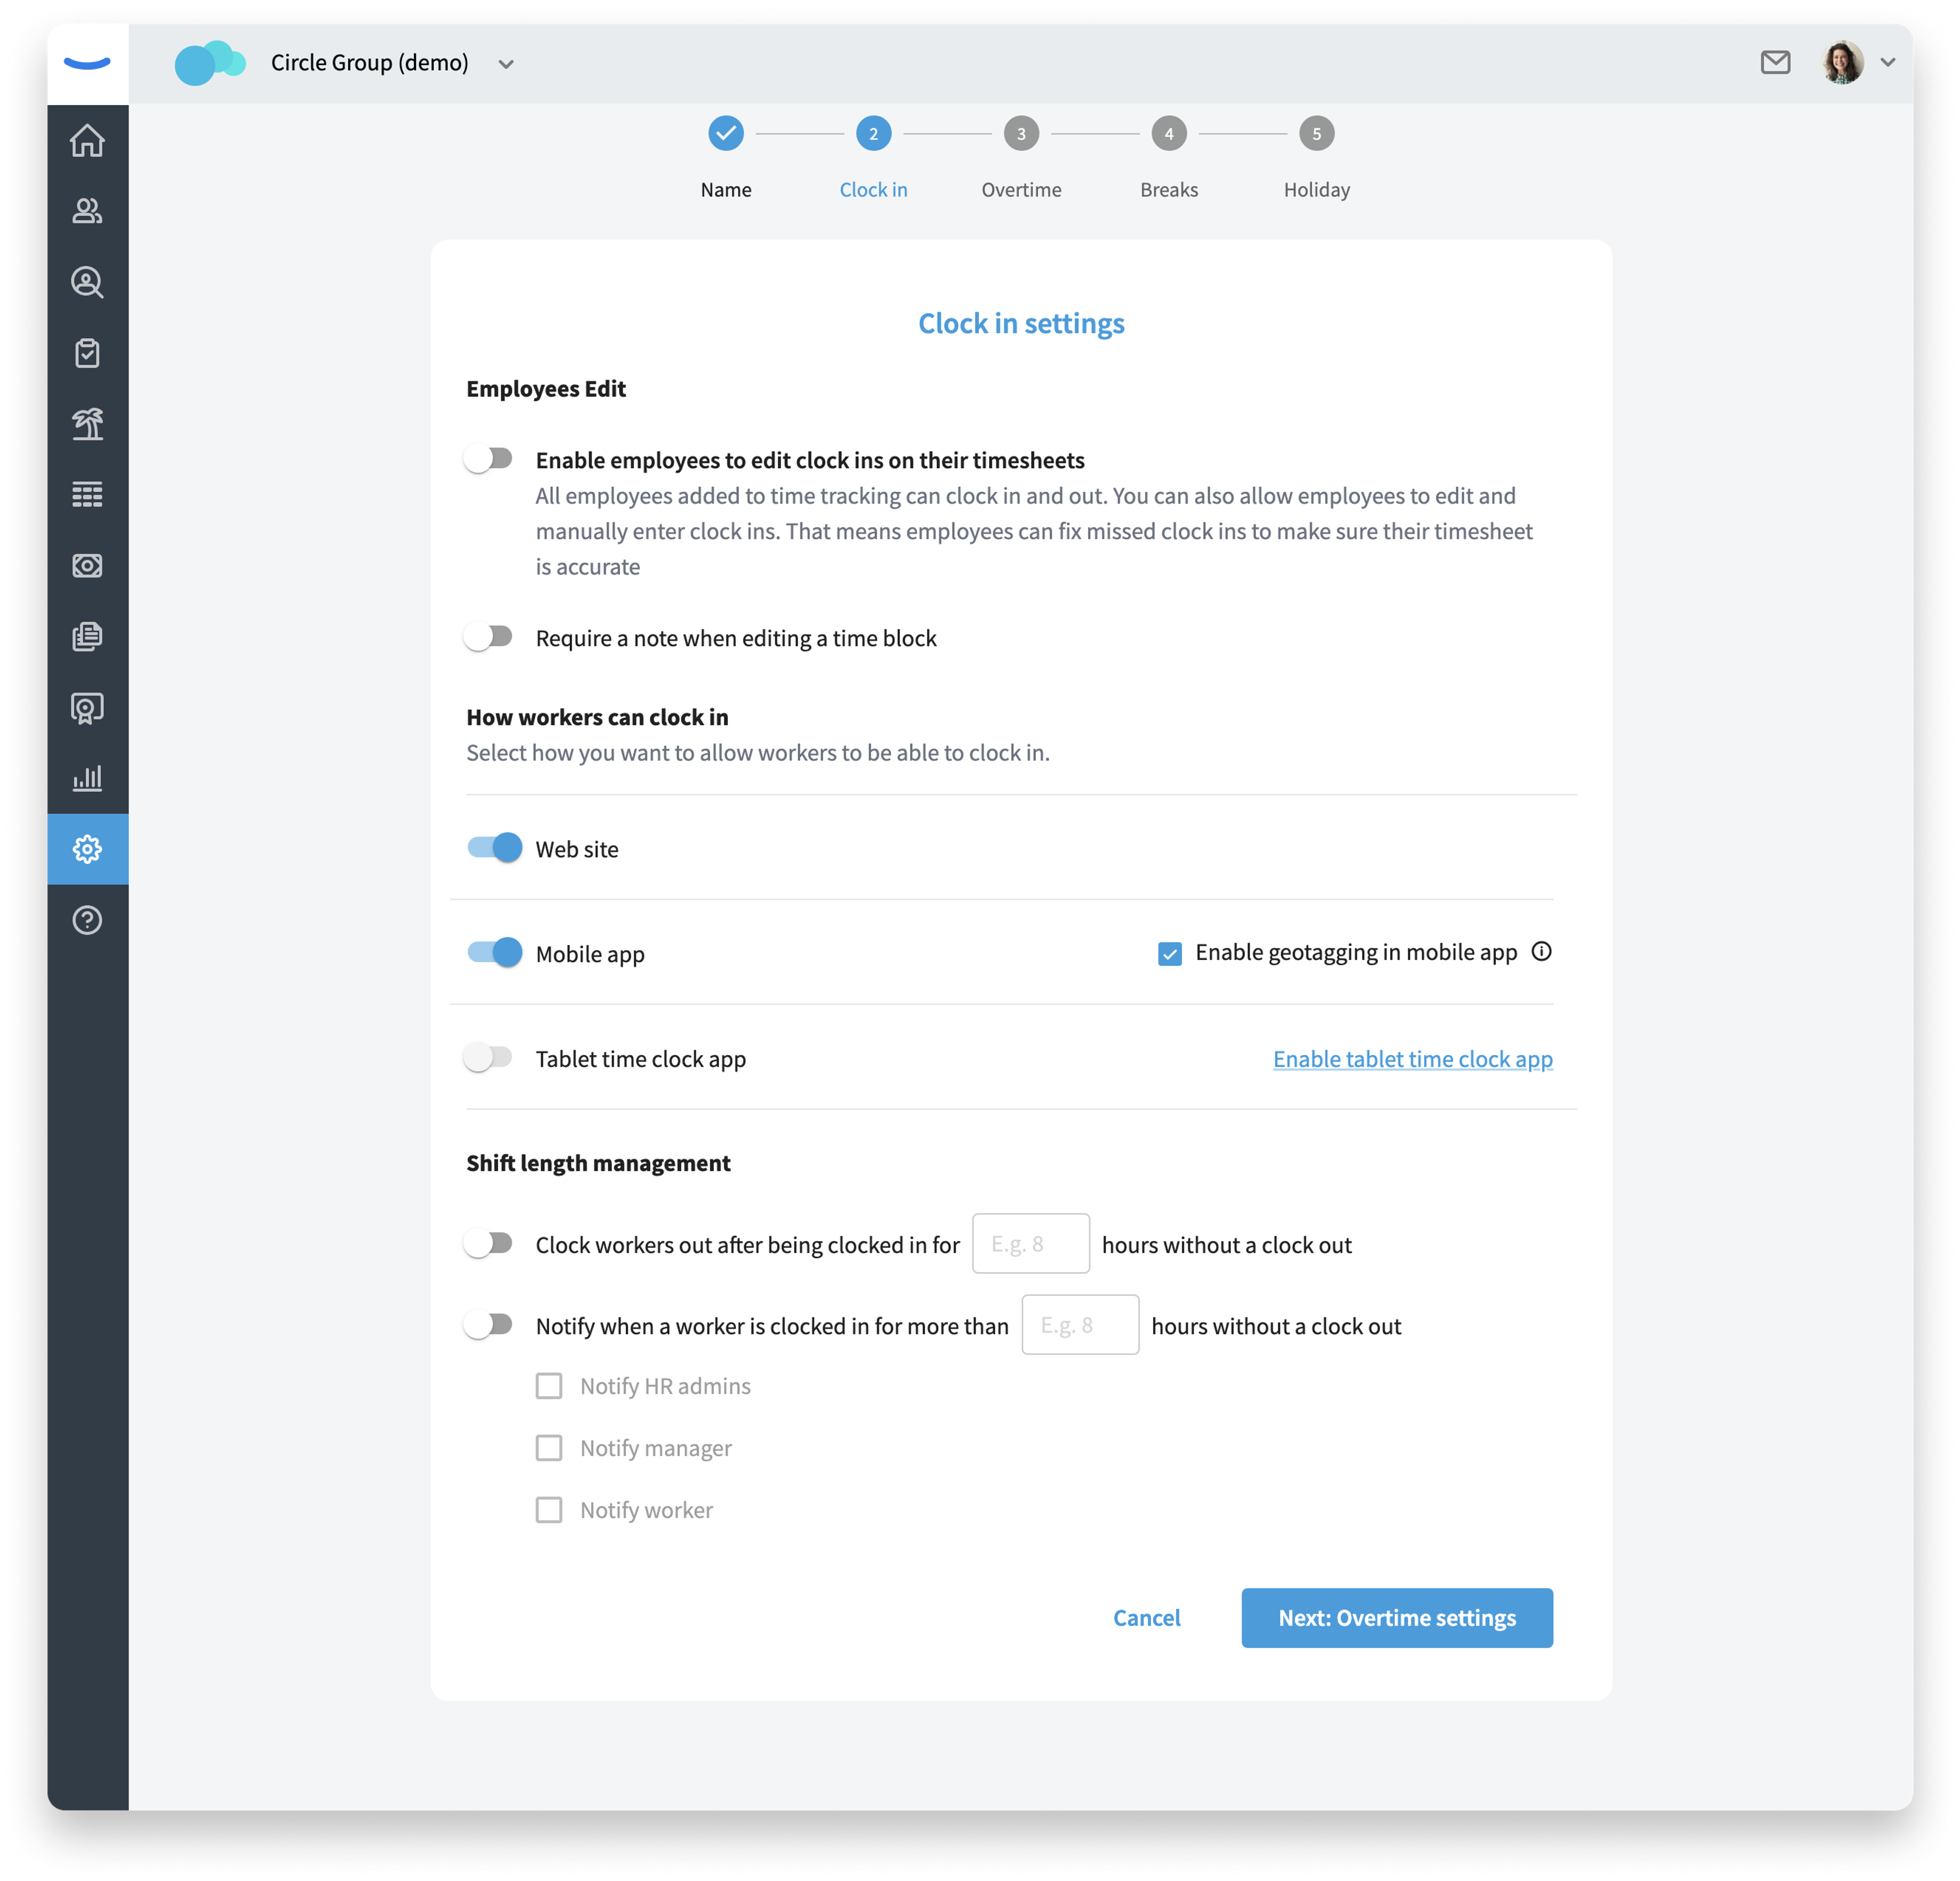Click the Circle Group company logo
The height and width of the screenshot is (1881, 1960).
pos(209,63)
